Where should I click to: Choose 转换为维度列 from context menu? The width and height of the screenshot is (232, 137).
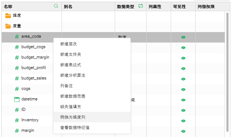[92, 117]
